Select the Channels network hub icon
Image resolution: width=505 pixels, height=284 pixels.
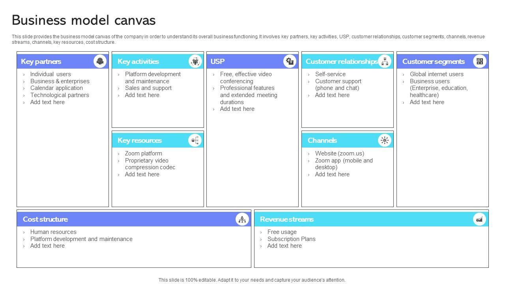pos(384,140)
